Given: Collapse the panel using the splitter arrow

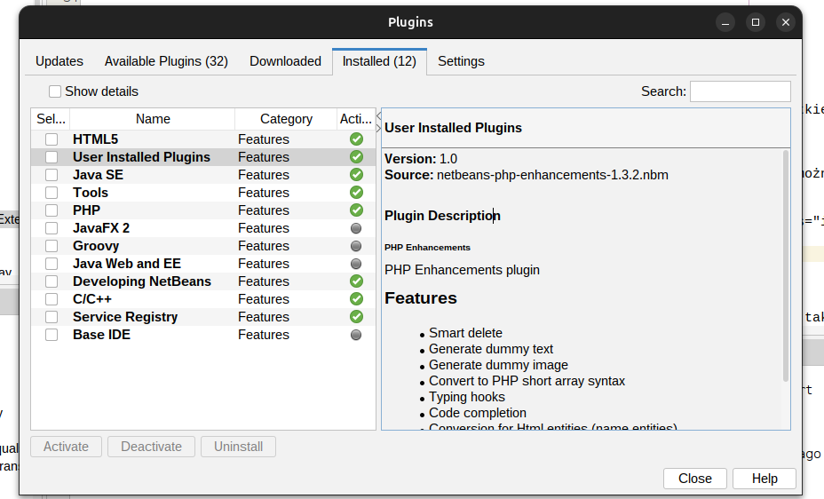Looking at the screenshot, I should tap(378, 115).
